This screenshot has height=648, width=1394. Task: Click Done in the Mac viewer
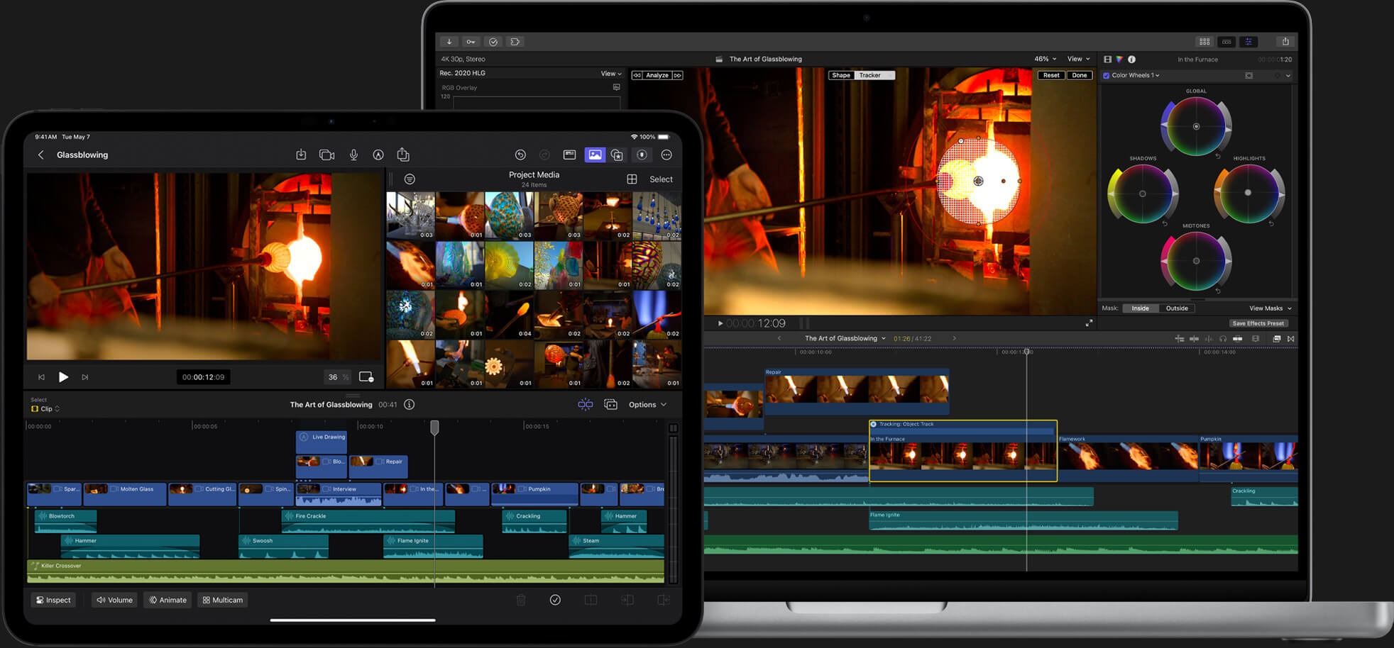1080,75
